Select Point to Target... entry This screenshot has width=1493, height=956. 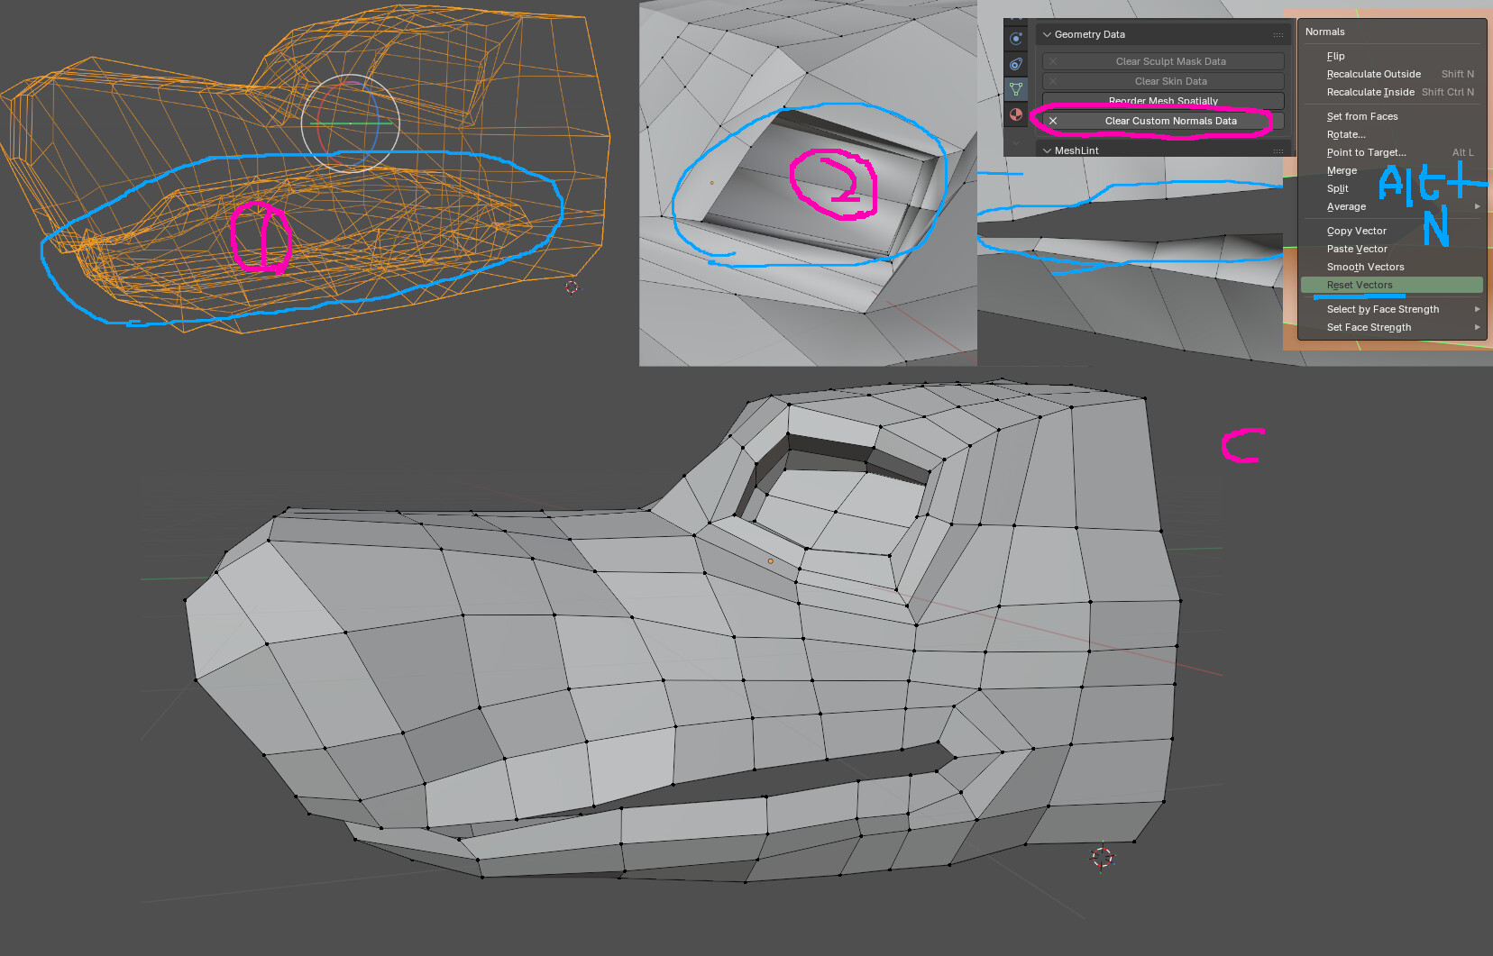point(1392,152)
